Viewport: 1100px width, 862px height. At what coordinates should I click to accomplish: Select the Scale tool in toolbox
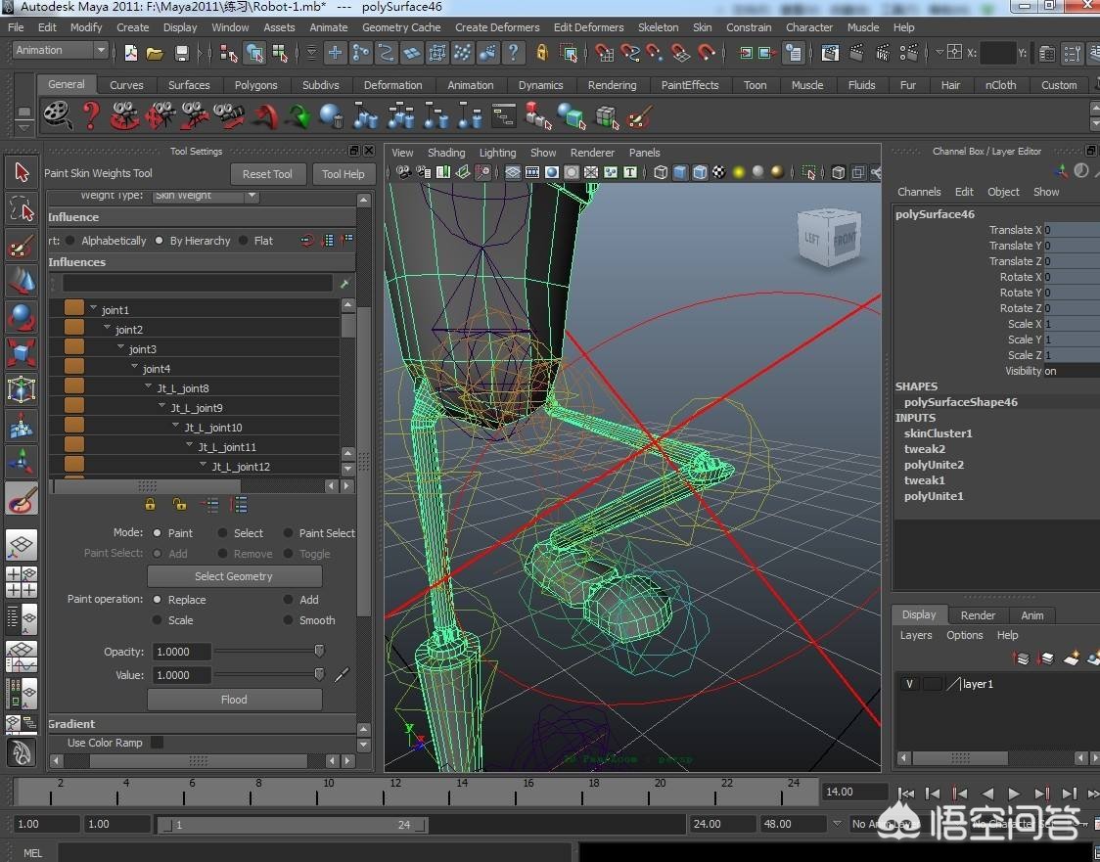click(x=22, y=353)
